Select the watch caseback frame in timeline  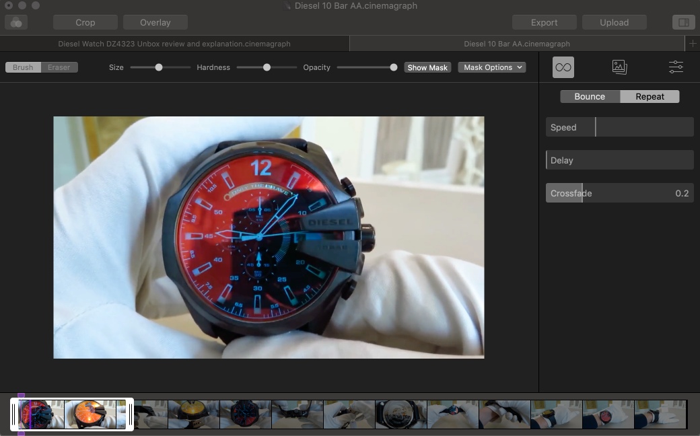401,414
